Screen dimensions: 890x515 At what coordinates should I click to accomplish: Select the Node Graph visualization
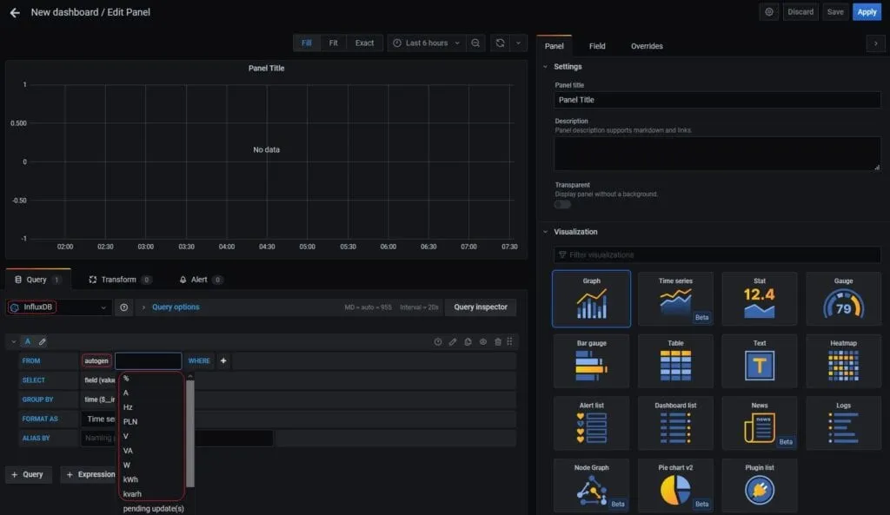[x=591, y=485]
